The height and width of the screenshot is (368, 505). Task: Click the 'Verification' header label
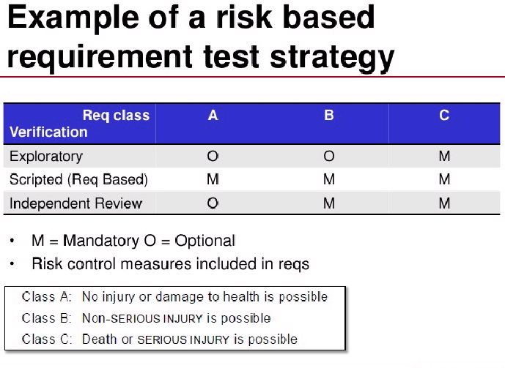(x=48, y=132)
